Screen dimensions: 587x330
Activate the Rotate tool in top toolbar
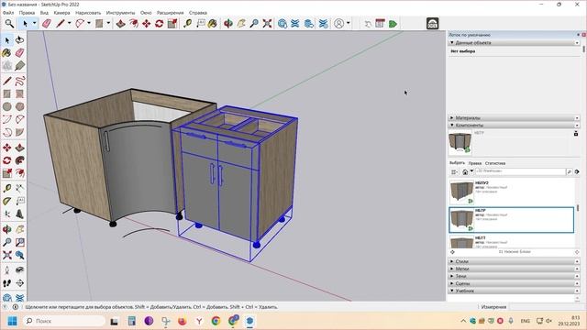(159, 24)
